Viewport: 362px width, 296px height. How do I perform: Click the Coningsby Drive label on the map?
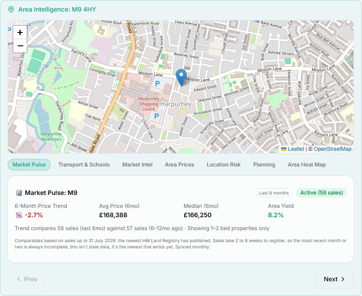point(102,72)
